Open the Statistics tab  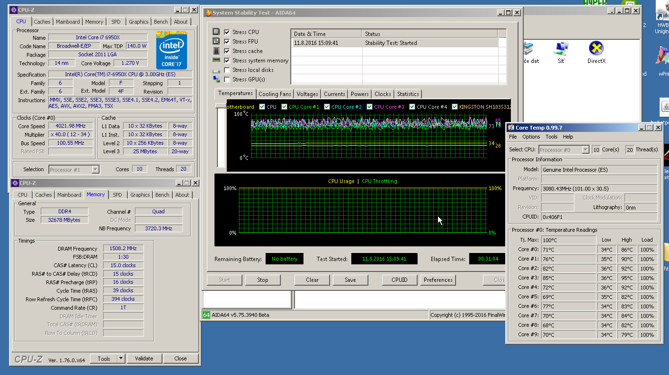pos(408,94)
